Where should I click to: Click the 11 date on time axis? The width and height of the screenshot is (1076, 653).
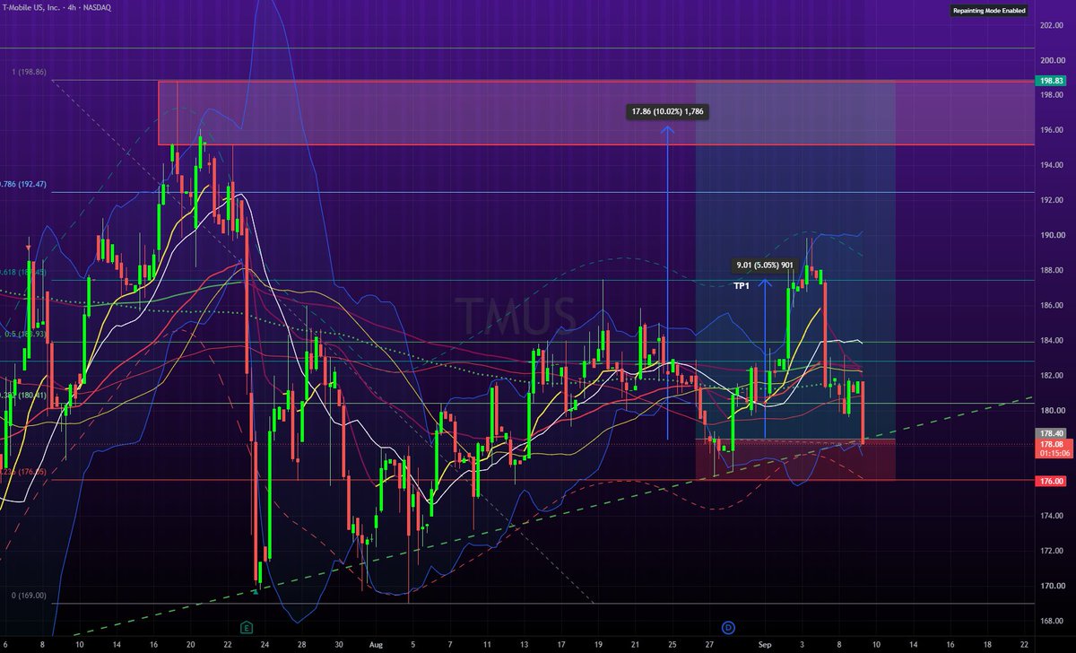coord(487,644)
